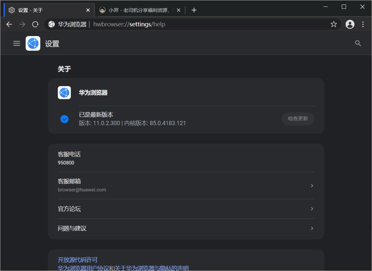Select the 设置 - 关于 tab
This screenshot has height=271, width=372.
(x=45, y=10)
